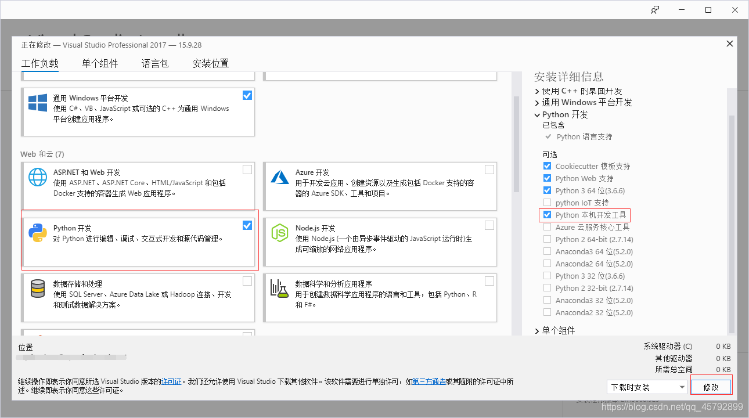Expand 使用 C++ 的桌面开发 details
Viewport: 749px width, 418px height.
536,90
